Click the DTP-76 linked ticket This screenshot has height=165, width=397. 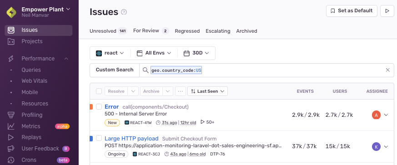[x=217, y=154]
